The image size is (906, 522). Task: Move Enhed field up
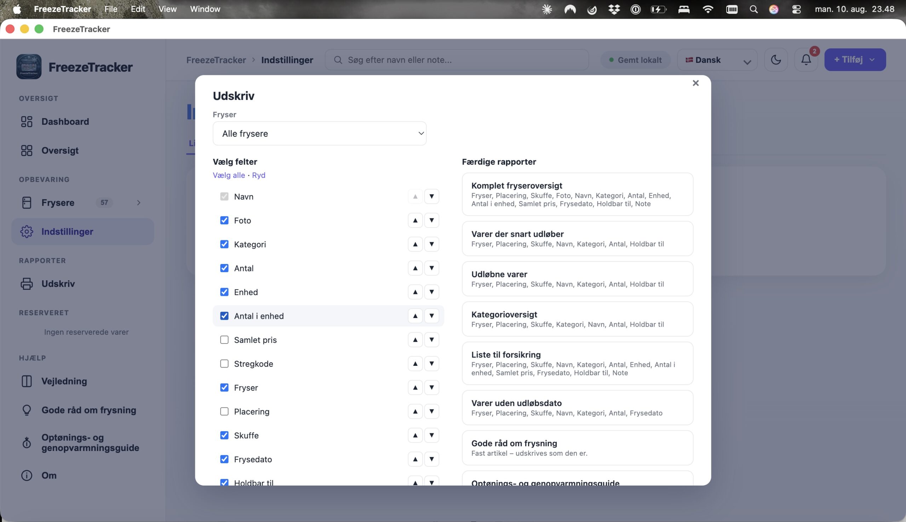pos(415,292)
